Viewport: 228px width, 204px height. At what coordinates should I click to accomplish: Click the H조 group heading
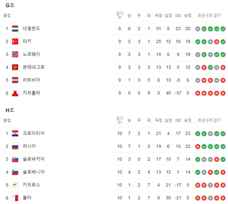click(x=10, y=110)
